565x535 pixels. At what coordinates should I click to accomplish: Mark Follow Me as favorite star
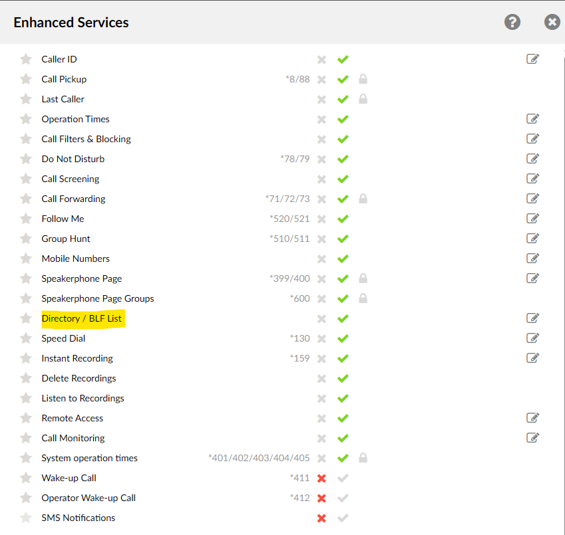tap(26, 219)
